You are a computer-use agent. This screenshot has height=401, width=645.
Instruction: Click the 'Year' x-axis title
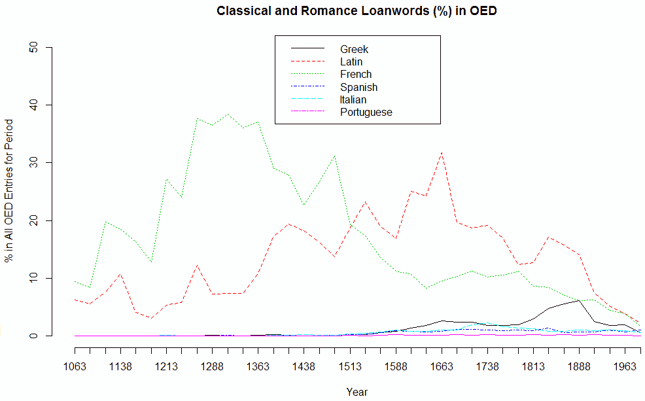pos(357,392)
